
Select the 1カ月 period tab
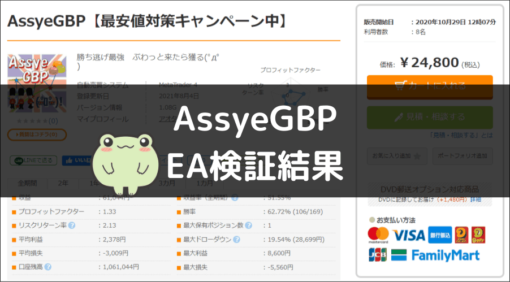click(x=204, y=184)
